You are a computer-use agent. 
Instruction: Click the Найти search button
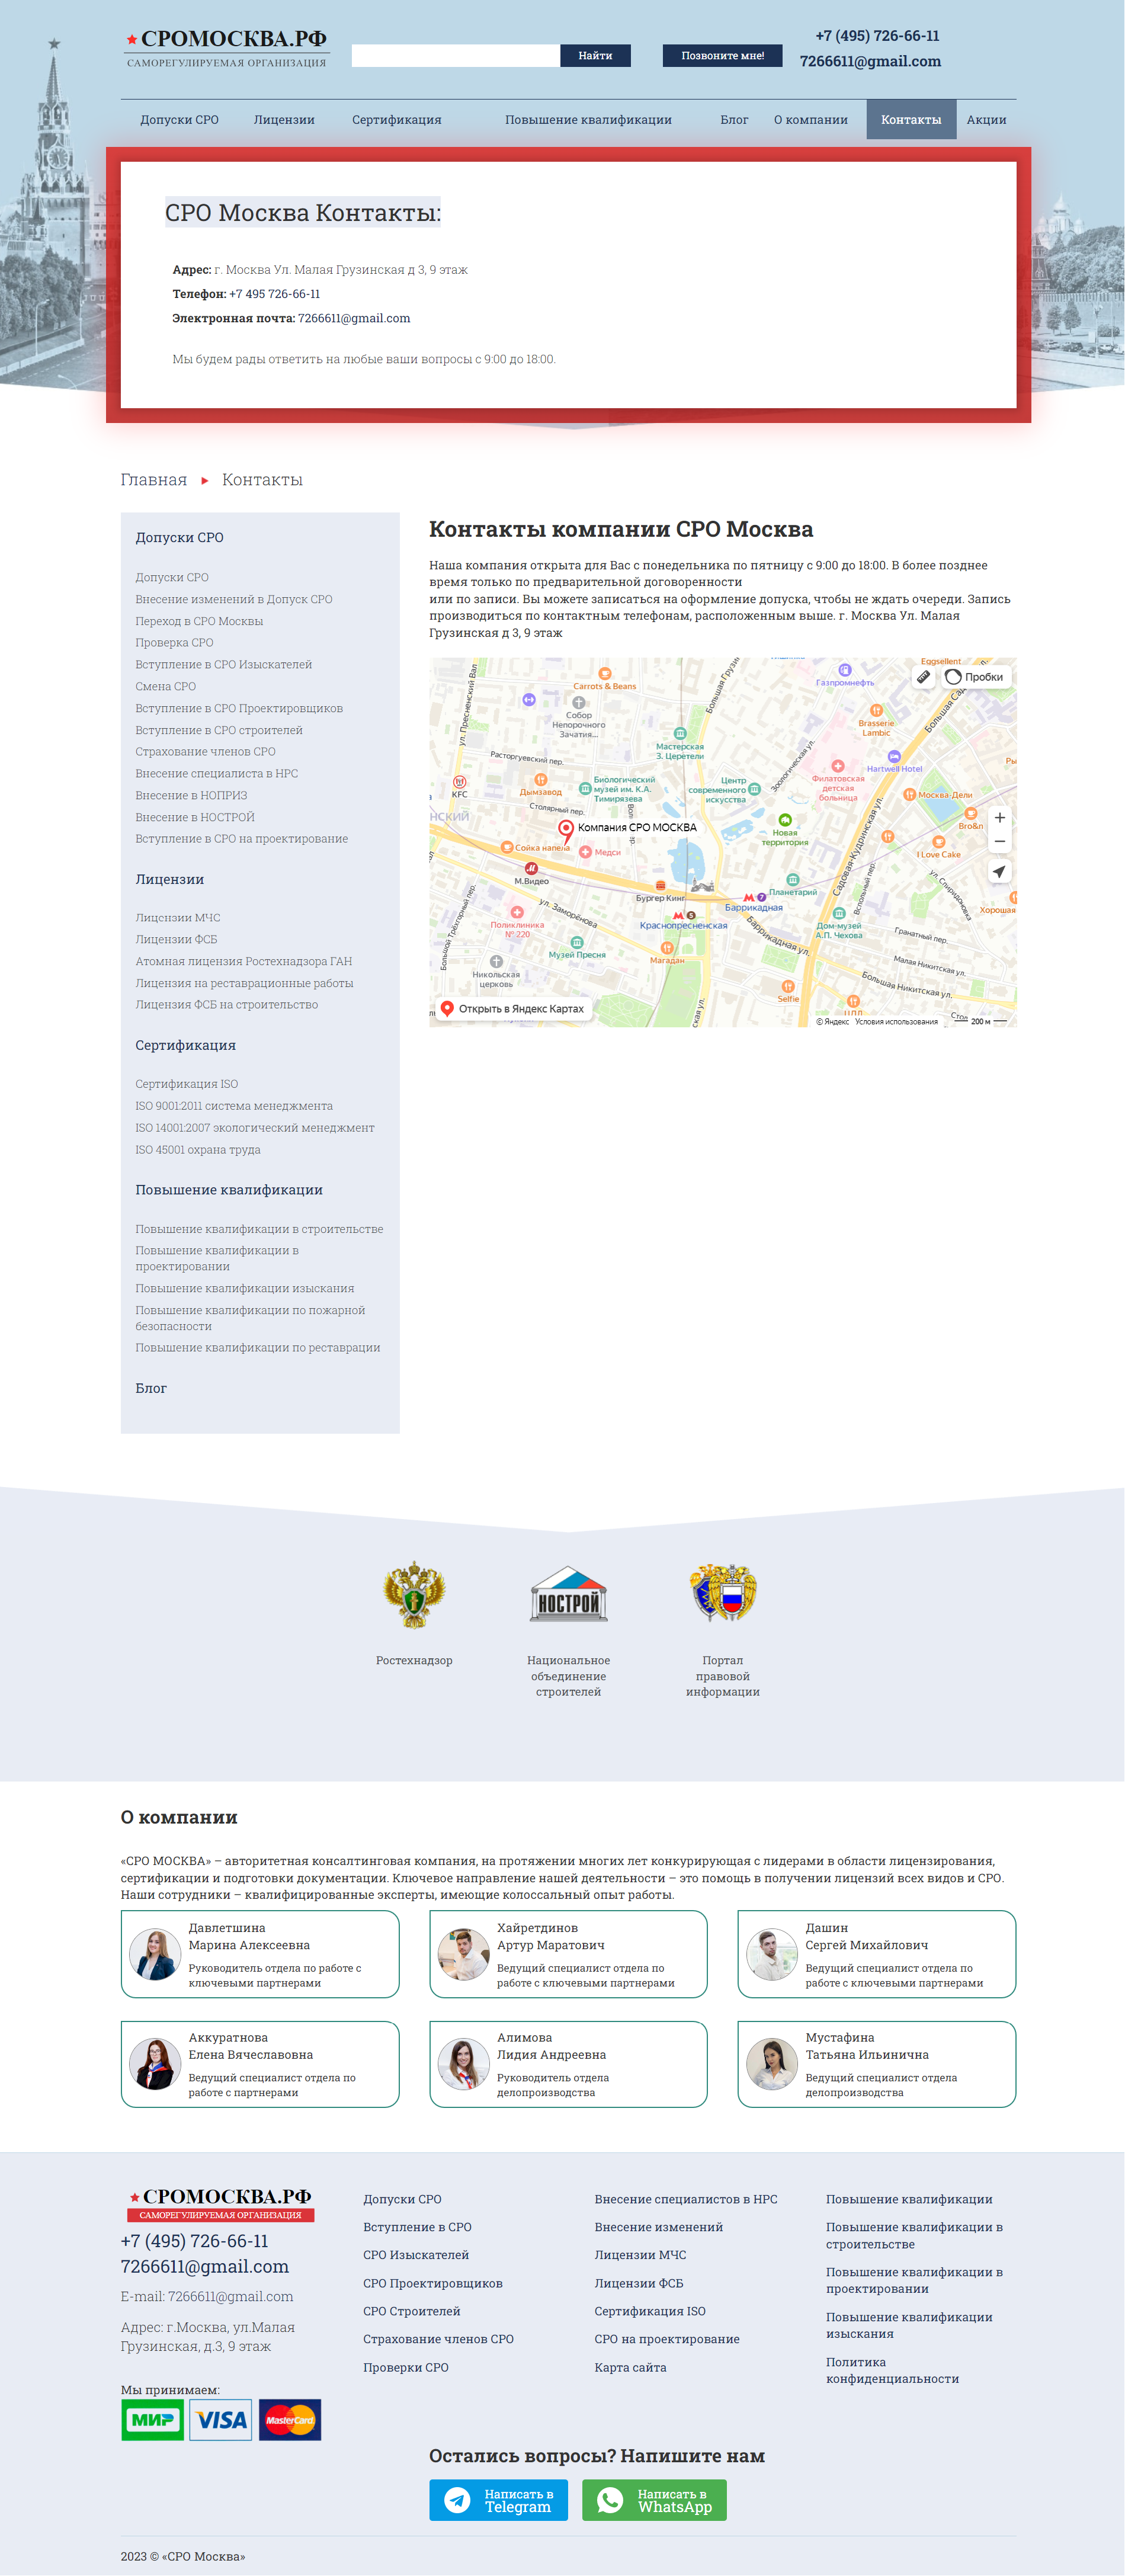click(x=595, y=56)
